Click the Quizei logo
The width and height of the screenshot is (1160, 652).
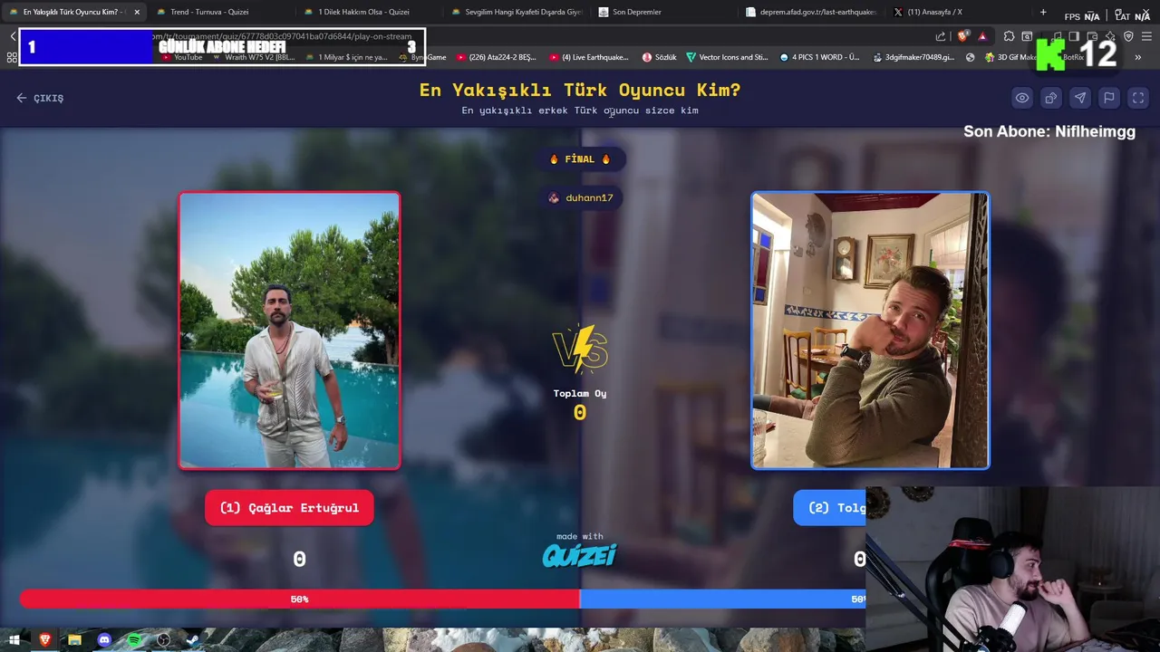[580, 555]
